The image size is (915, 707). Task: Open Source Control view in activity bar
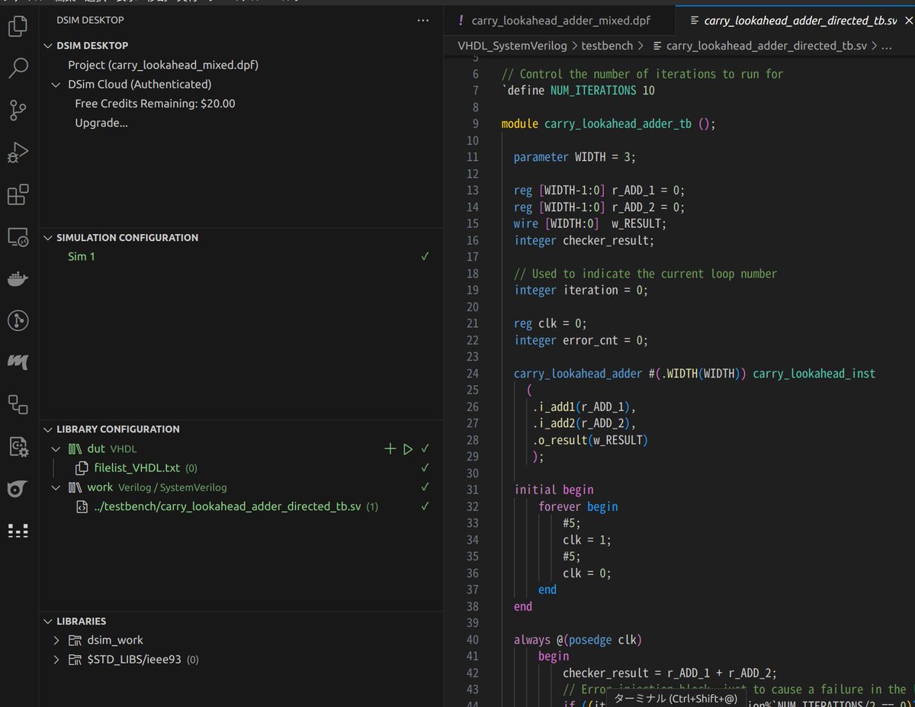tap(18, 111)
